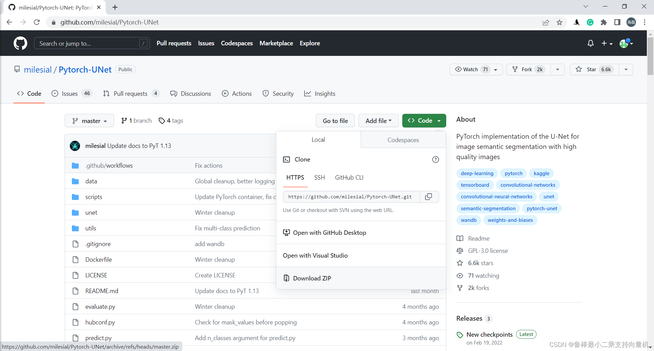Fork the repository
654x351 pixels.
(528, 70)
